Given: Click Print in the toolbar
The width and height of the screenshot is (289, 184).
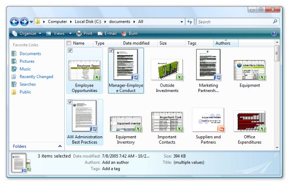Looking at the screenshot, I should pos(84,33).
